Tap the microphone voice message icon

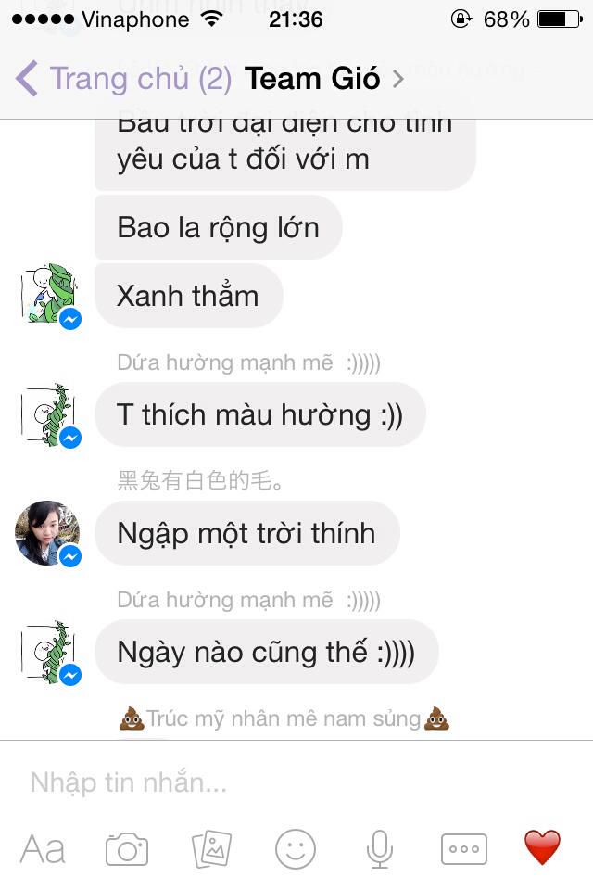point(379,849)
